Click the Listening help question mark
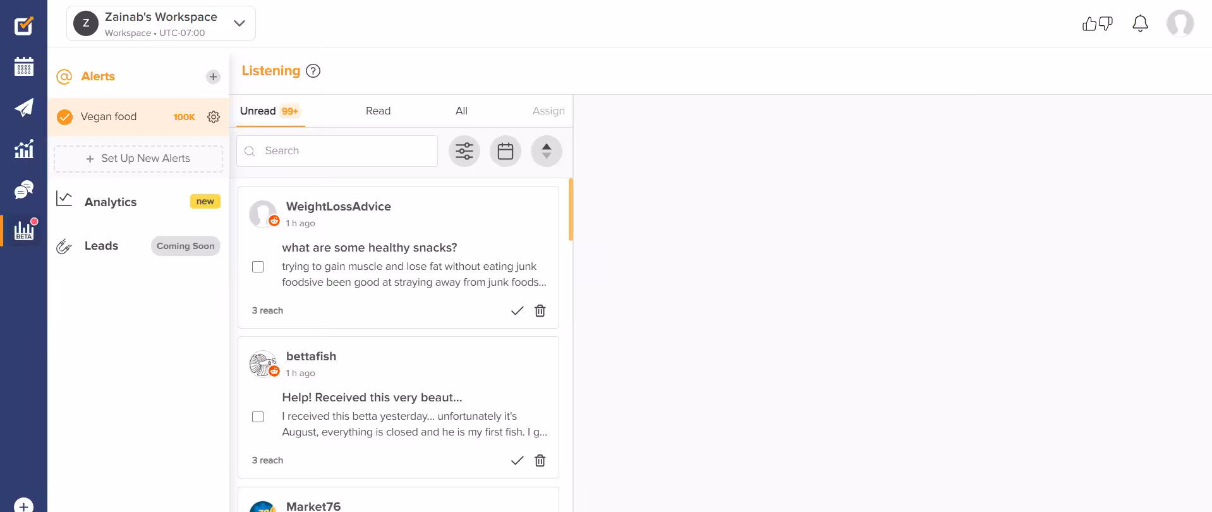Image resolution: width=1212 pixels, height=512 pixels. [313, 71]
